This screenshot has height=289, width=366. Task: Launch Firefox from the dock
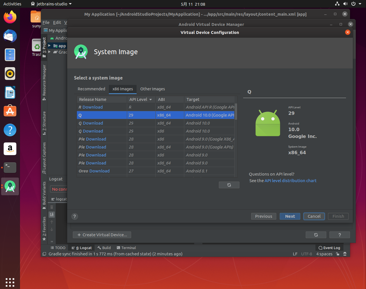[10, 17]
